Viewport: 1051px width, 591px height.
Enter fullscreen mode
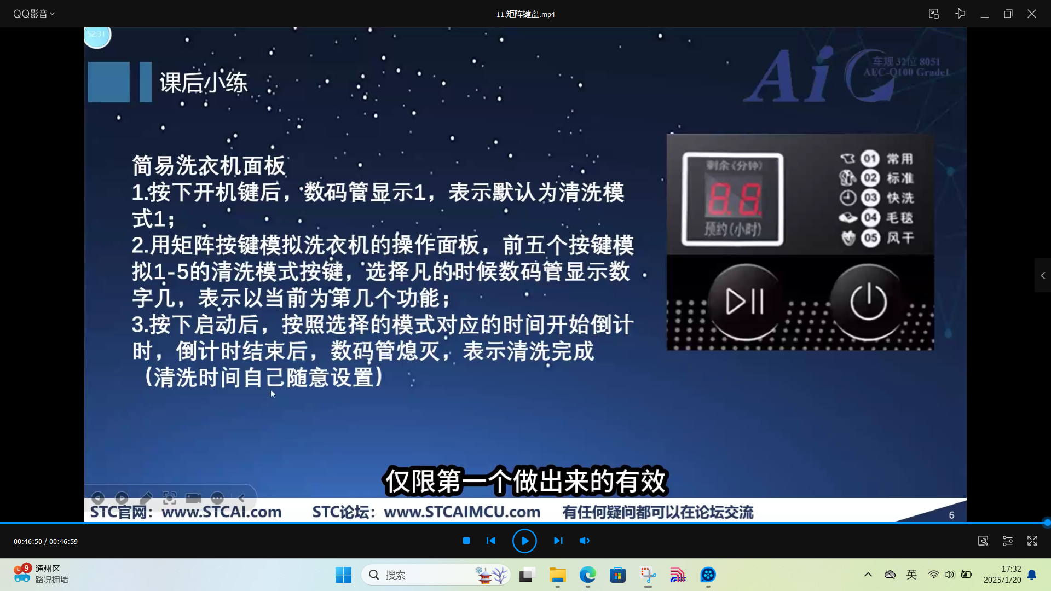point(1032,541)
